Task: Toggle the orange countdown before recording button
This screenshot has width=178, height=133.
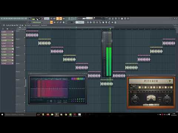Action: pyautogui.click(x=57, y=18)
